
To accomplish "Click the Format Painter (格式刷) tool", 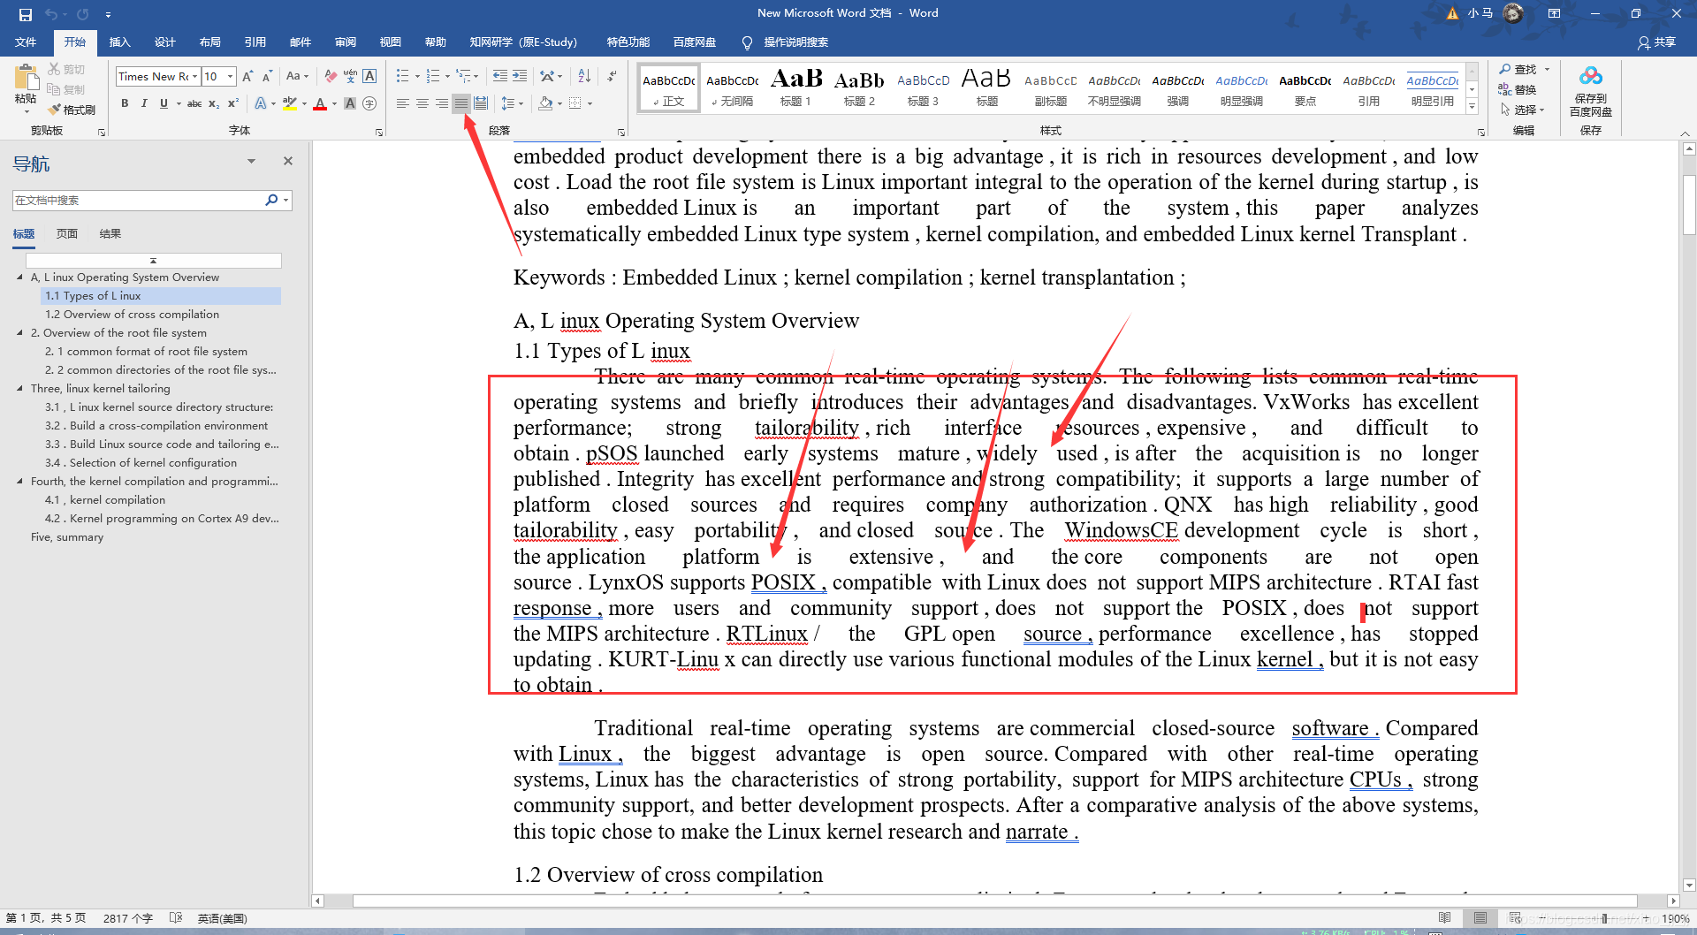I will 72,110.
